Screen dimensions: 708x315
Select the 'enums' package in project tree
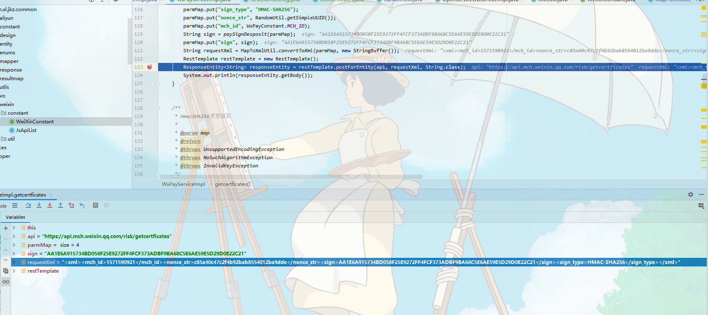[x=7, y=53]
